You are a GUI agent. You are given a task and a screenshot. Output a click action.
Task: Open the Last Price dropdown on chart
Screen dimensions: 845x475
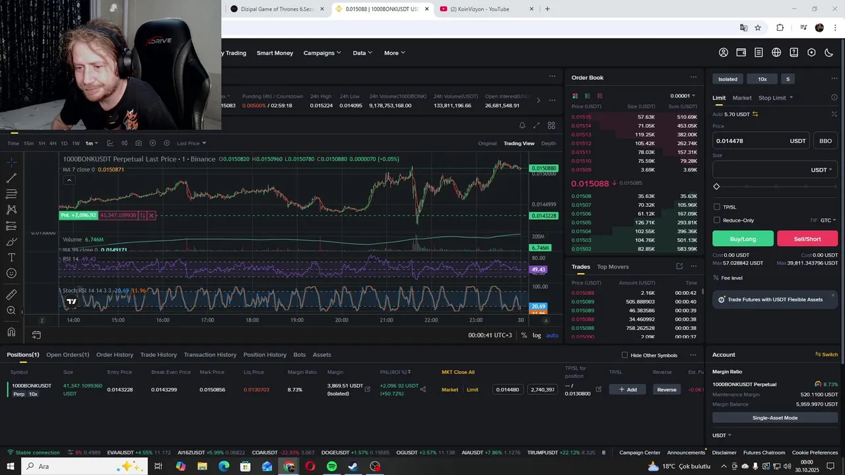coord(191,143)
